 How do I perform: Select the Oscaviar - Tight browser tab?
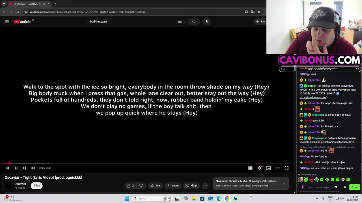click(27, 4)
